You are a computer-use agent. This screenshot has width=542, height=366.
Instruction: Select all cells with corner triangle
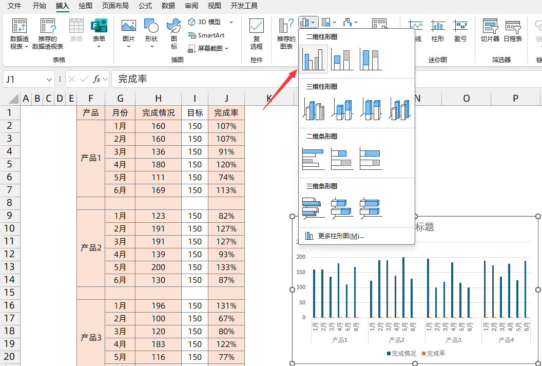coord(13,99)
